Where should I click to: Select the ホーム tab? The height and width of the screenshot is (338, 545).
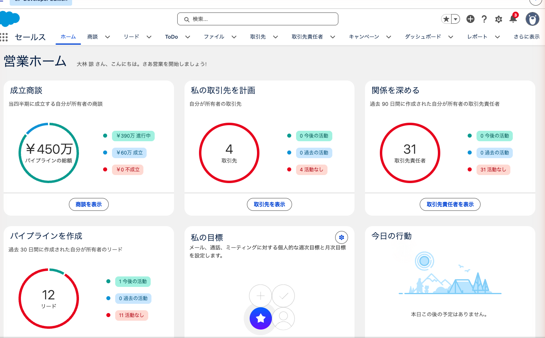pos(68,37)
